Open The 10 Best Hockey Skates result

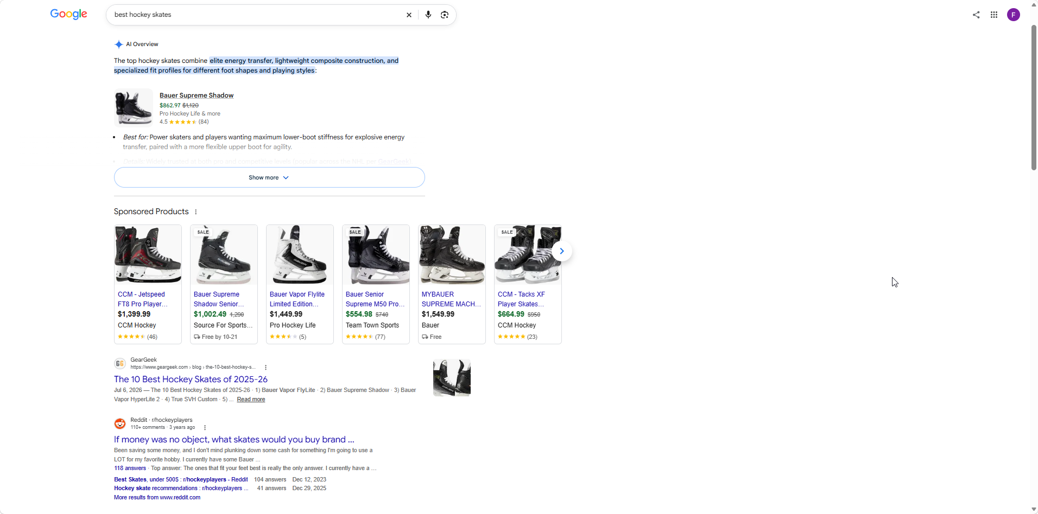(191, 380)
